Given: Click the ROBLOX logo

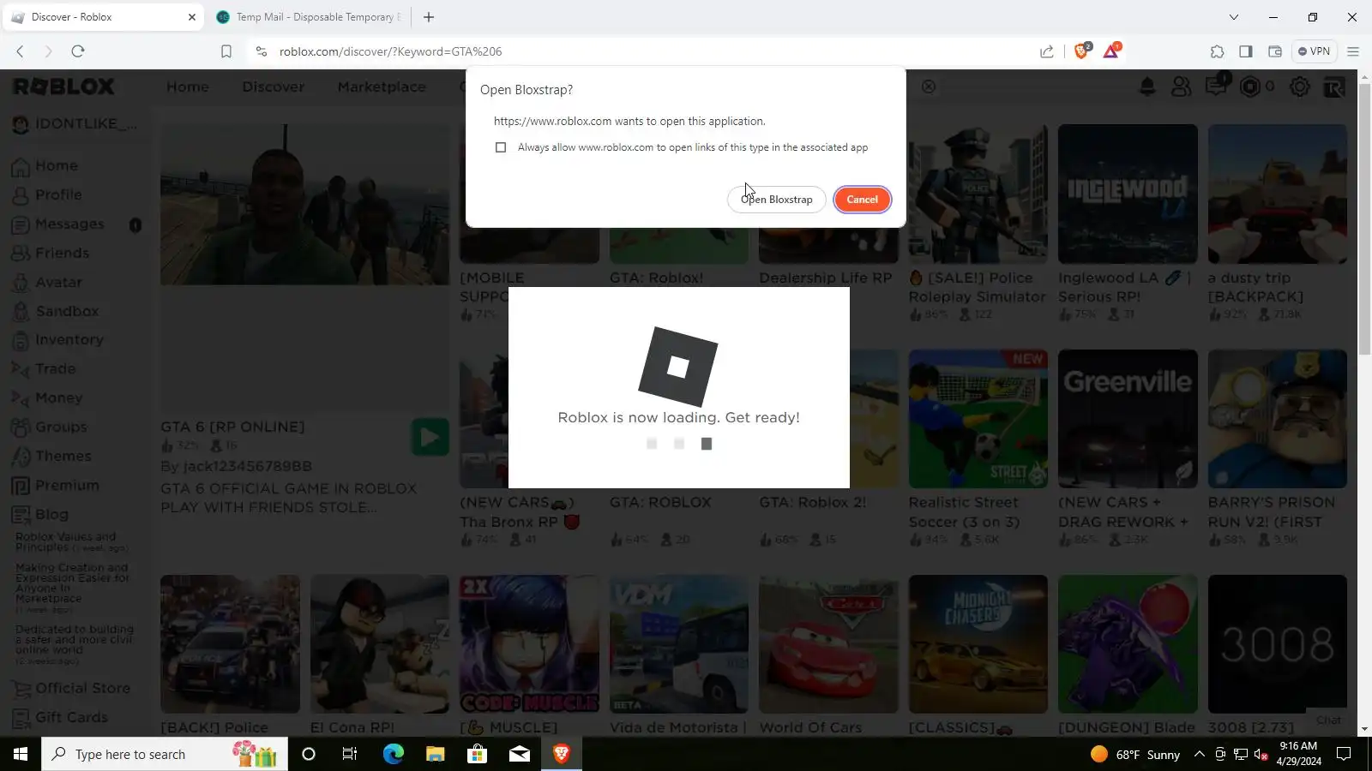Looking at the screenshot, I should point(63,87).
